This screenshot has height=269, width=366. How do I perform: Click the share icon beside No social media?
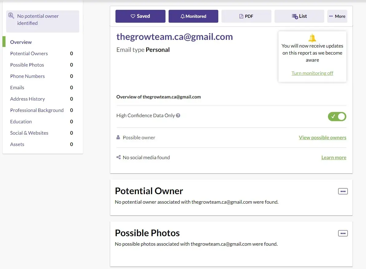tap(119, 157)
